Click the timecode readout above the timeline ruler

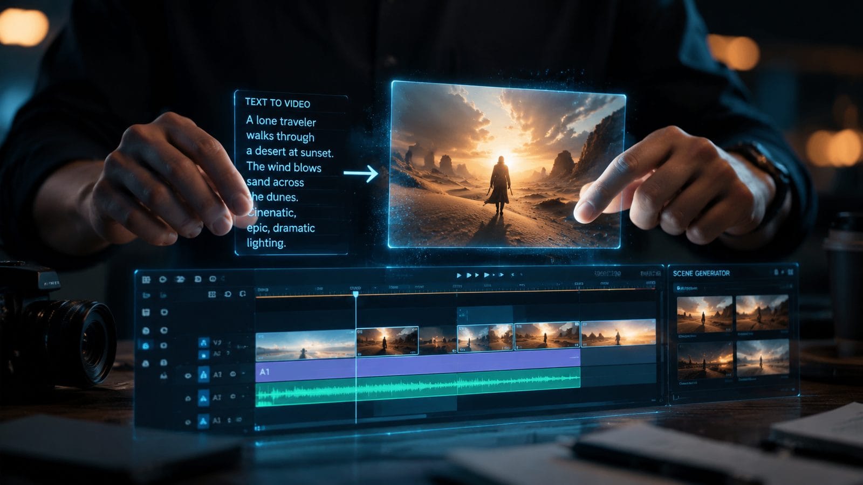click(608, 274)
